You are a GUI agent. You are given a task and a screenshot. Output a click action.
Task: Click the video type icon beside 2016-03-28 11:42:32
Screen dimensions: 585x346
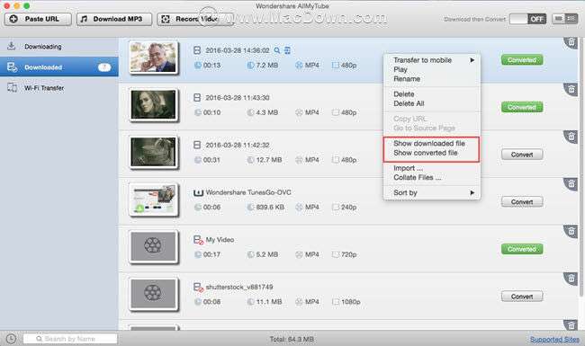[x=197, y=145]
